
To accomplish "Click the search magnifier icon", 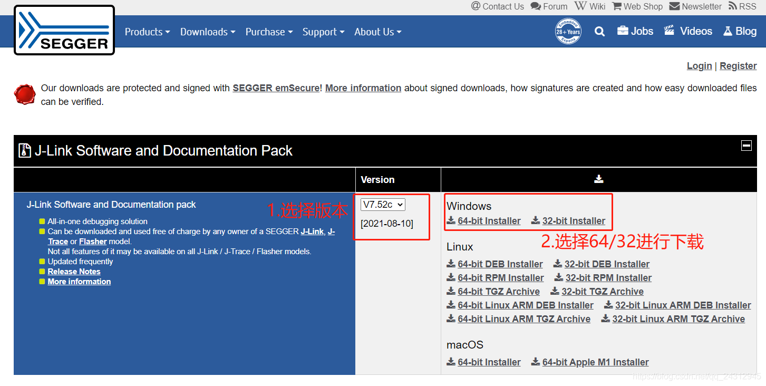I will click(x=599, y=32).
